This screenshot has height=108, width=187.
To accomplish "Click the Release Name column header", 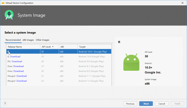I will tap(23, 47).
